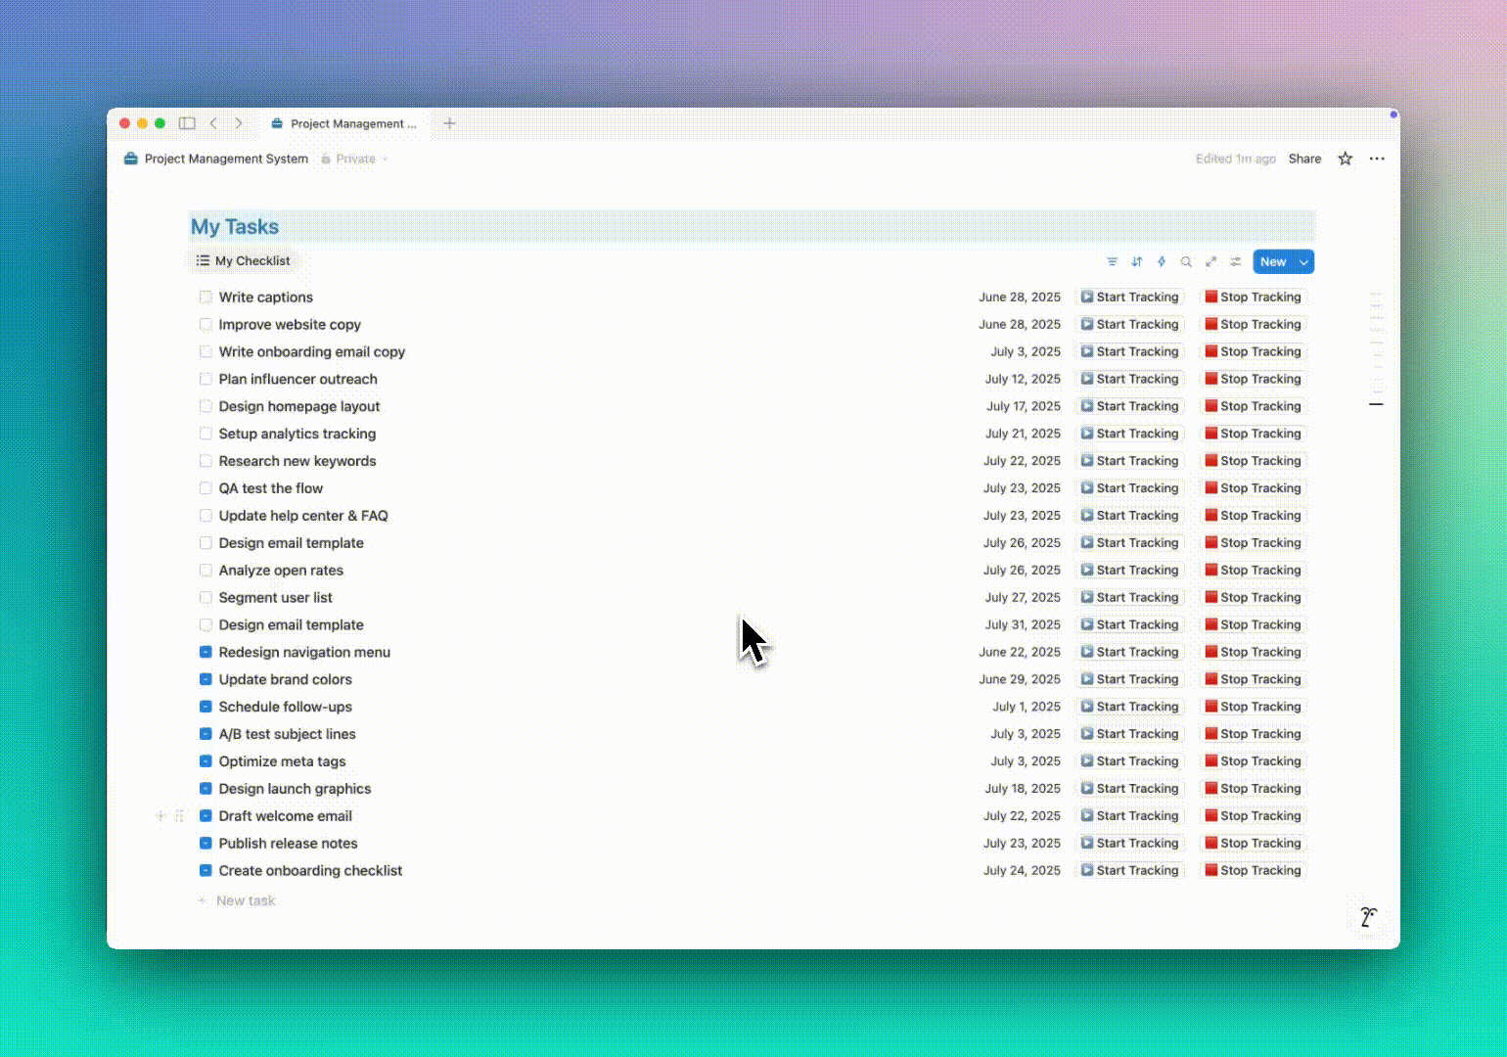Go back with the left arrow
1507x1057 pixels.
tap(213, 123)
